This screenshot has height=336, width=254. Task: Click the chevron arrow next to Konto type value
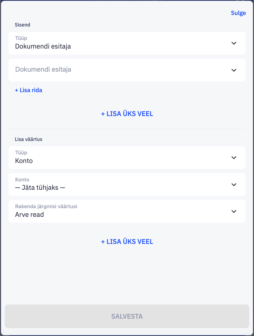pyautogui.click(x=234, y=158)
